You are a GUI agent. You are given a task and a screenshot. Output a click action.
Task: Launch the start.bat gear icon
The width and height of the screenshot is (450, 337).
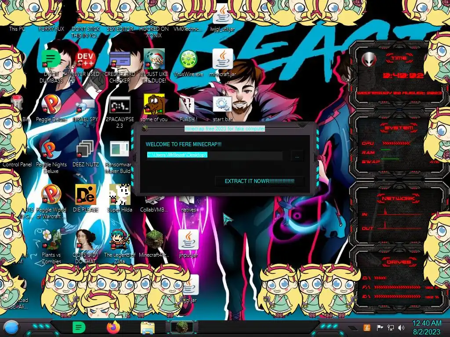222,104
